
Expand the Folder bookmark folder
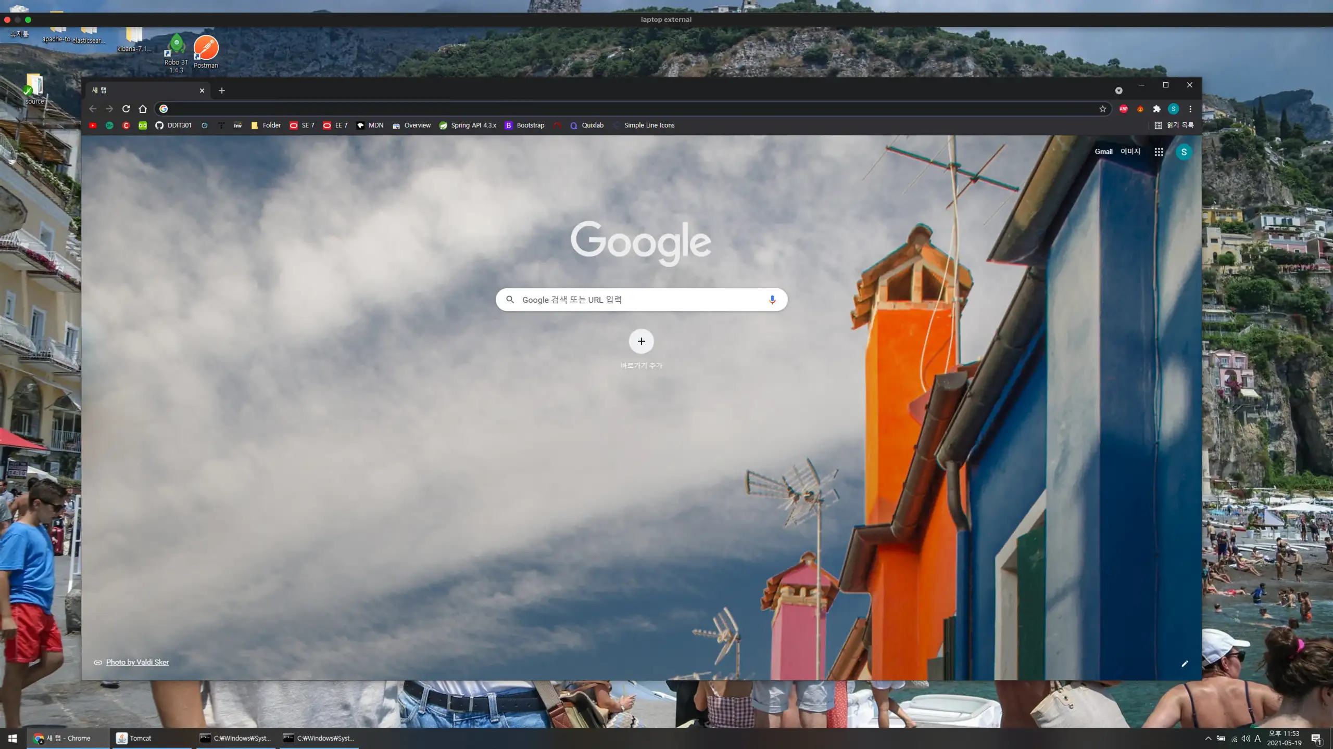click(266, 125)
